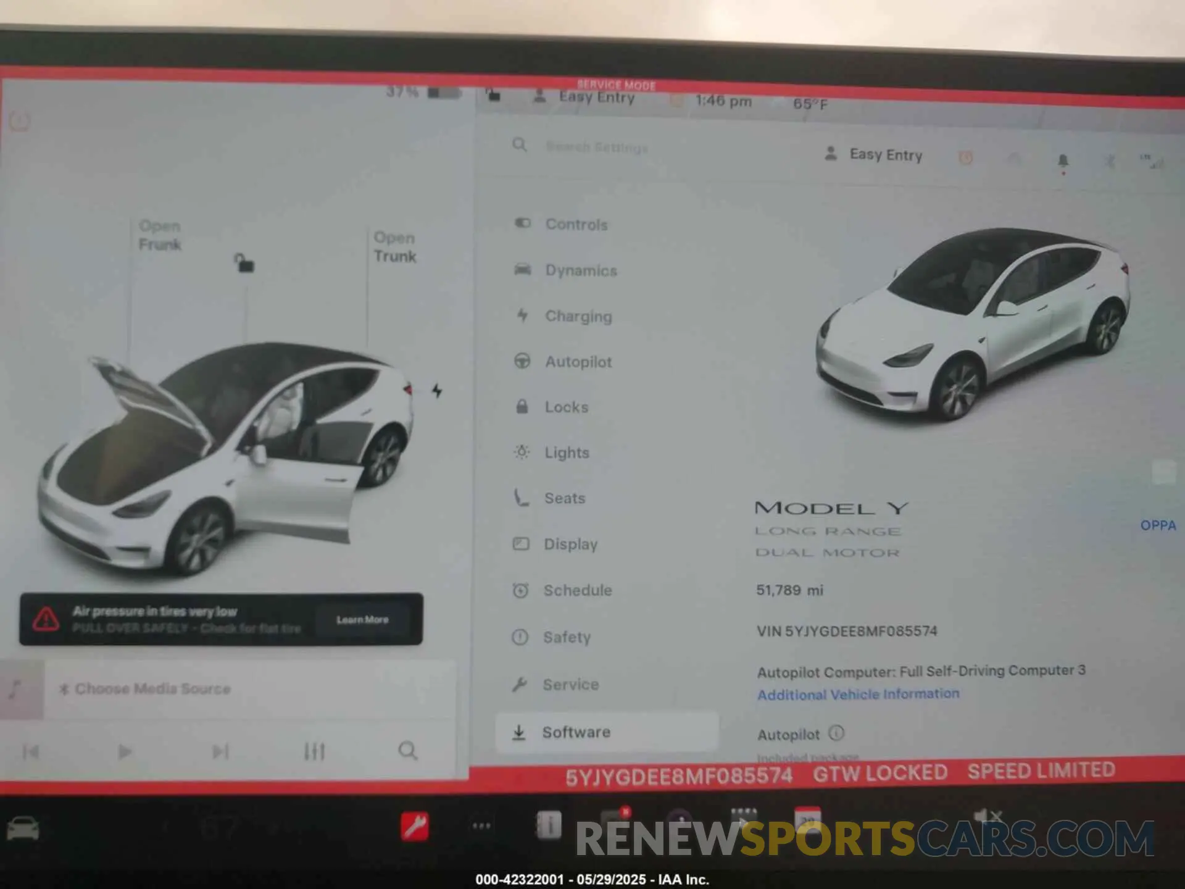
Task: Tap the speed limit icon at screen's upper left
Action: click(x=20, y=120)
